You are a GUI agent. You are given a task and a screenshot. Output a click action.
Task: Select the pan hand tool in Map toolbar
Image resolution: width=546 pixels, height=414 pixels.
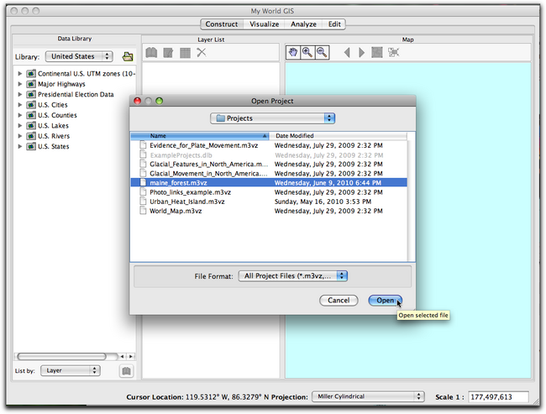[293, 53]
